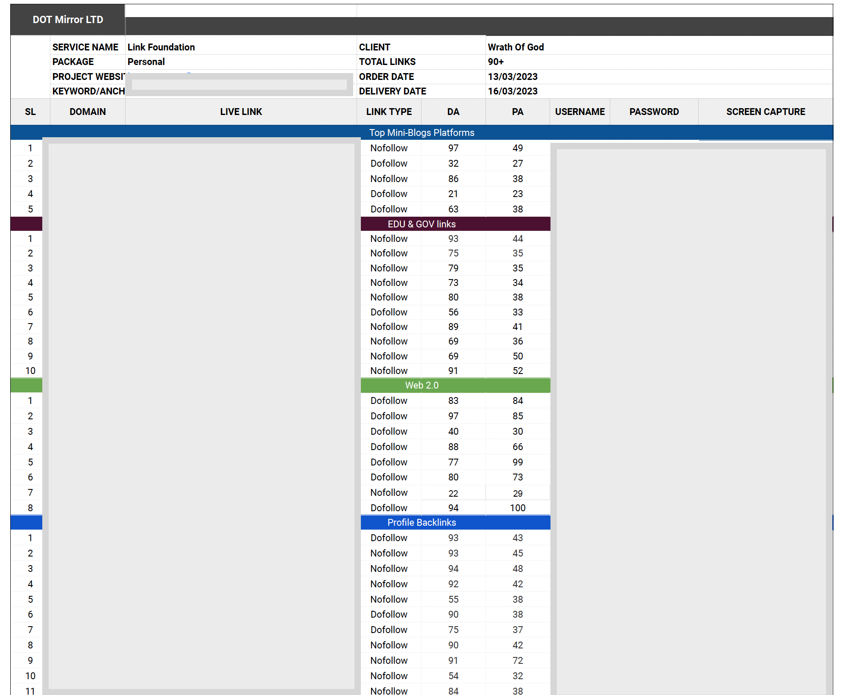Click DA value 55 in Profile Backlinks row 5
The height and width of the screenshot is (695, 849).
(x=453, y=599)
